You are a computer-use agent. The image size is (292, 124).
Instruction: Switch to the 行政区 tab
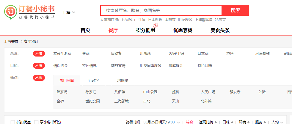94,80
